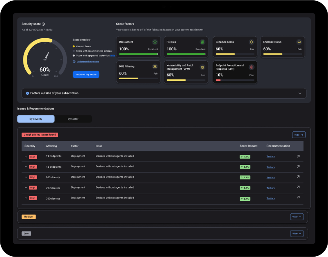Click the Schedule scans target icon
The image size is (328, 257).
251,42
